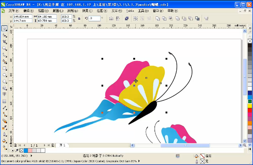
Task: Open the 位图(B) menu
Action: coord(102,11)
